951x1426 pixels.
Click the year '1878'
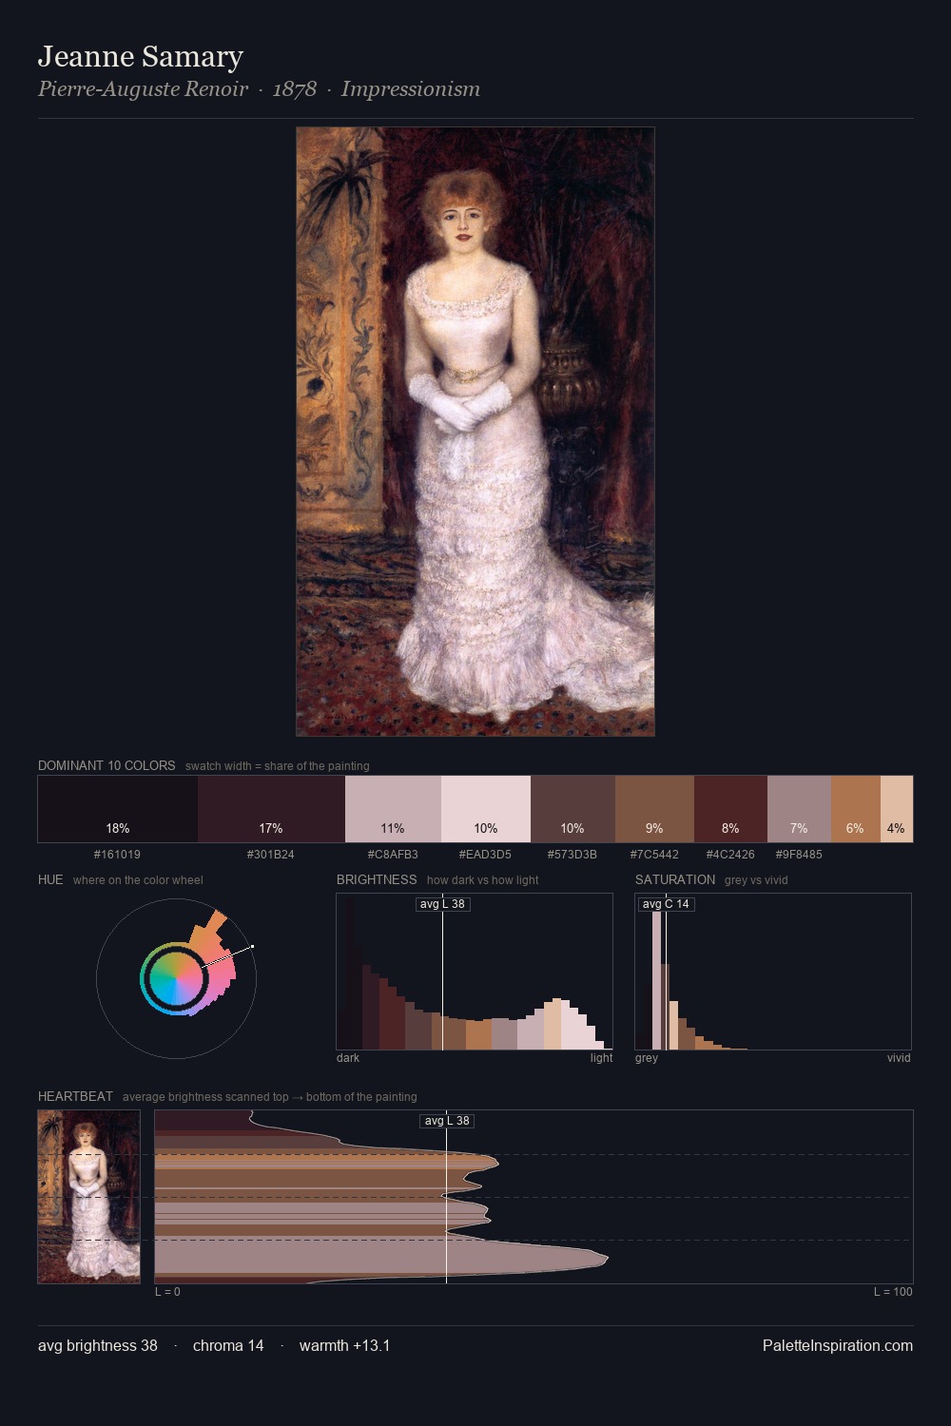tap(295, 89)
